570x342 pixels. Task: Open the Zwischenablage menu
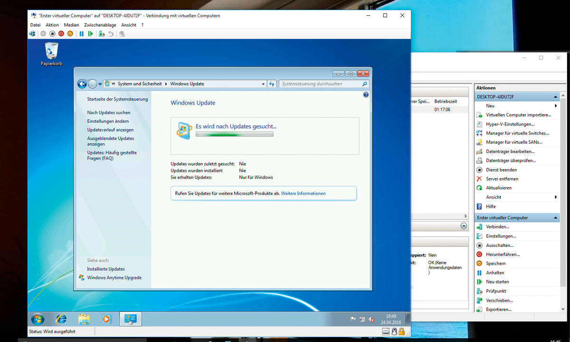click(x=100, y=25)
